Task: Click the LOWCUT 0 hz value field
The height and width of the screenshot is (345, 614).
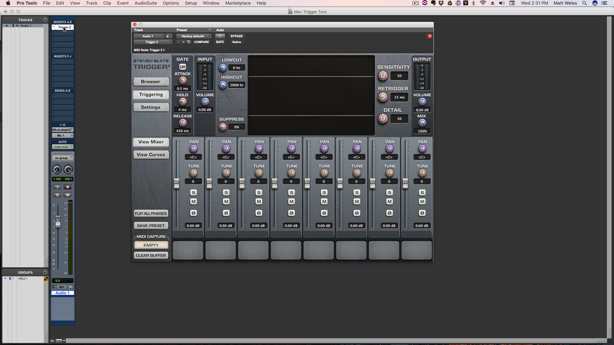Action: pos(237,68)
